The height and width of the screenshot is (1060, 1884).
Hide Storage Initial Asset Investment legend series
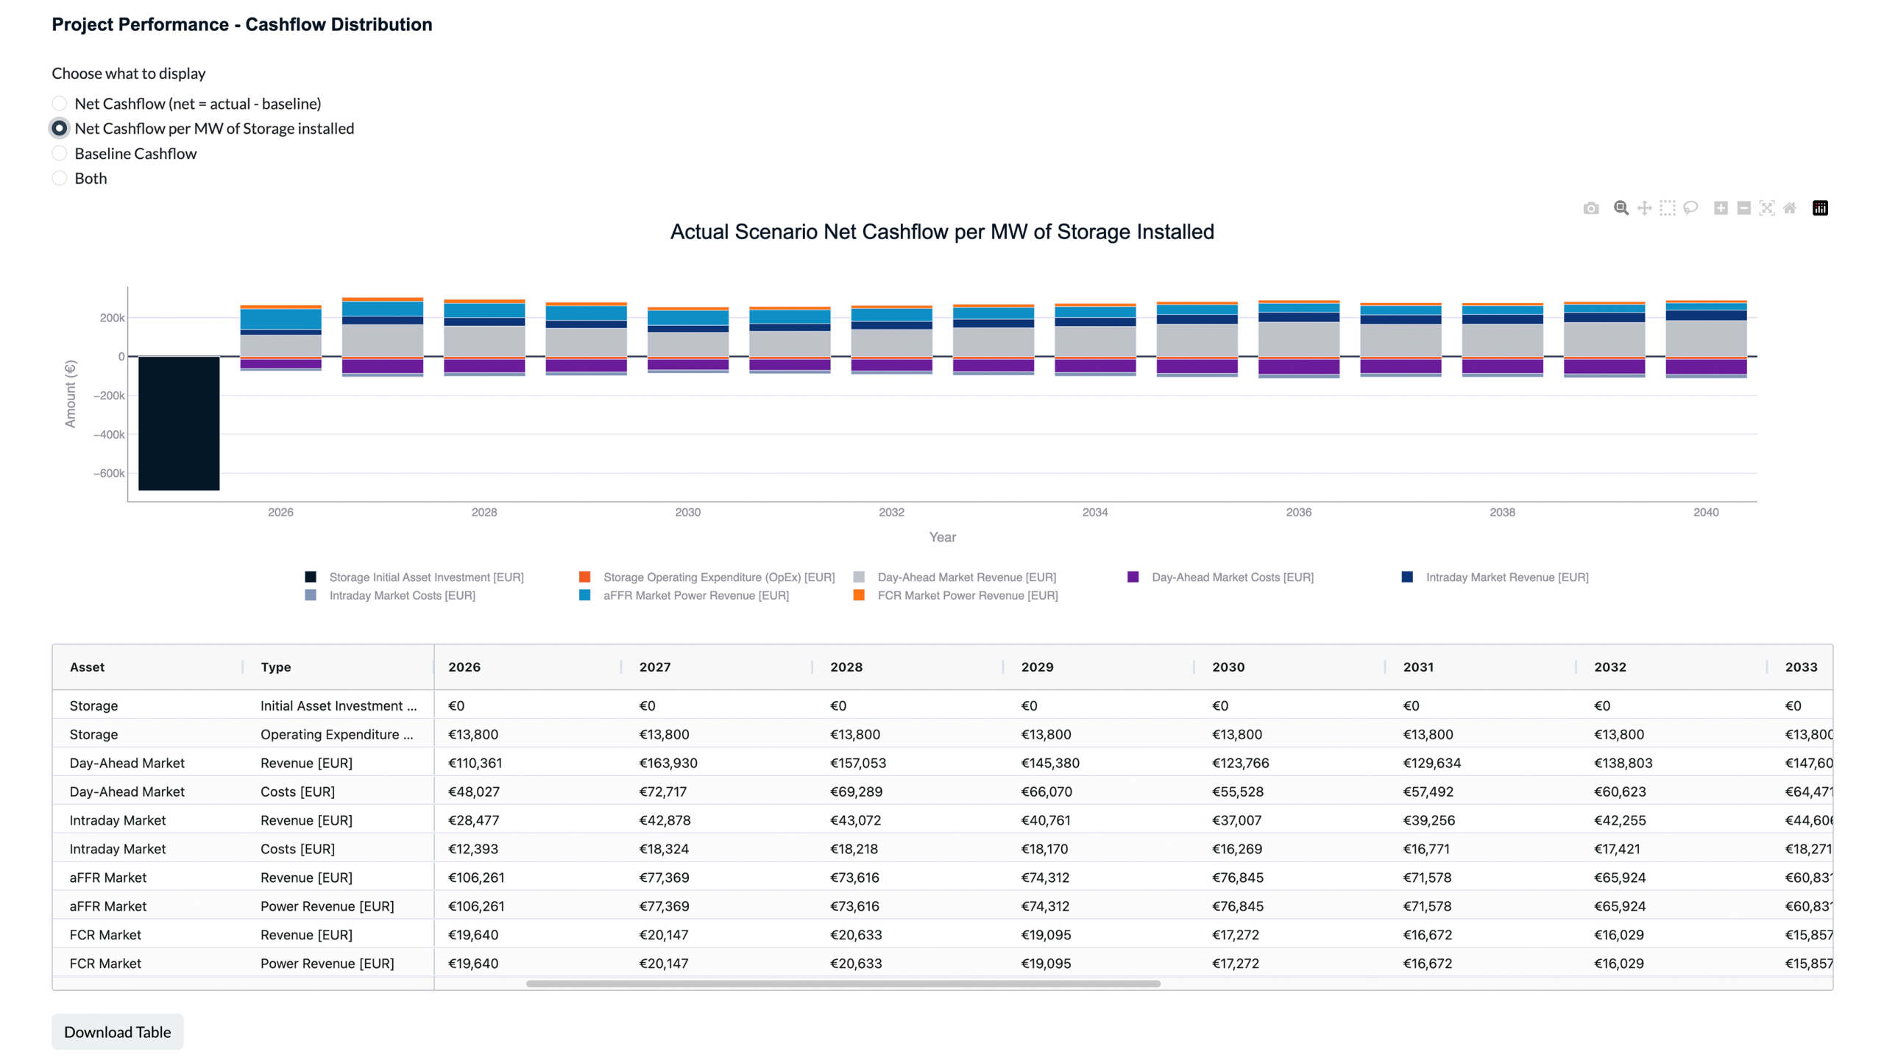point(425,577)
